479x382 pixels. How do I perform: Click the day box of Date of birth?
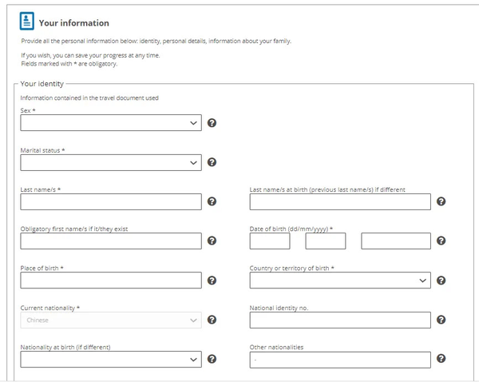[x=273, y=241]
